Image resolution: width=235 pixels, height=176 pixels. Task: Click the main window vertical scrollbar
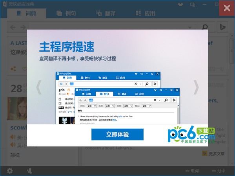coord(232,51)
